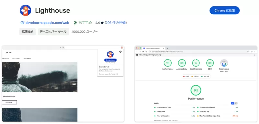259x124 pixels.
Task: Click the https://shop.polymer-project.org/ URL text
Action: (150, 55)
